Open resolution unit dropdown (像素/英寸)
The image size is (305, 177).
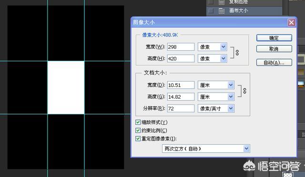pyautogui.click(x=216, y=109)
